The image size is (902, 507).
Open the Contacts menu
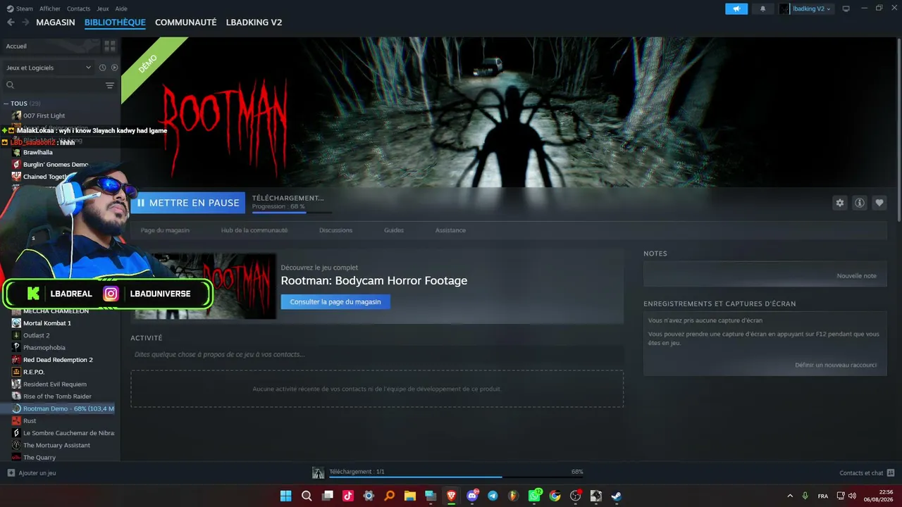[78, 8]
